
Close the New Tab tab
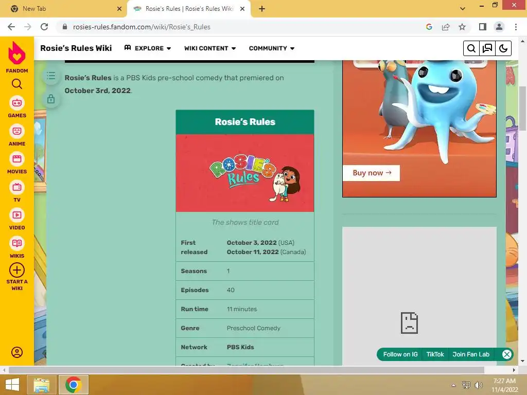[x=119, y=9]
